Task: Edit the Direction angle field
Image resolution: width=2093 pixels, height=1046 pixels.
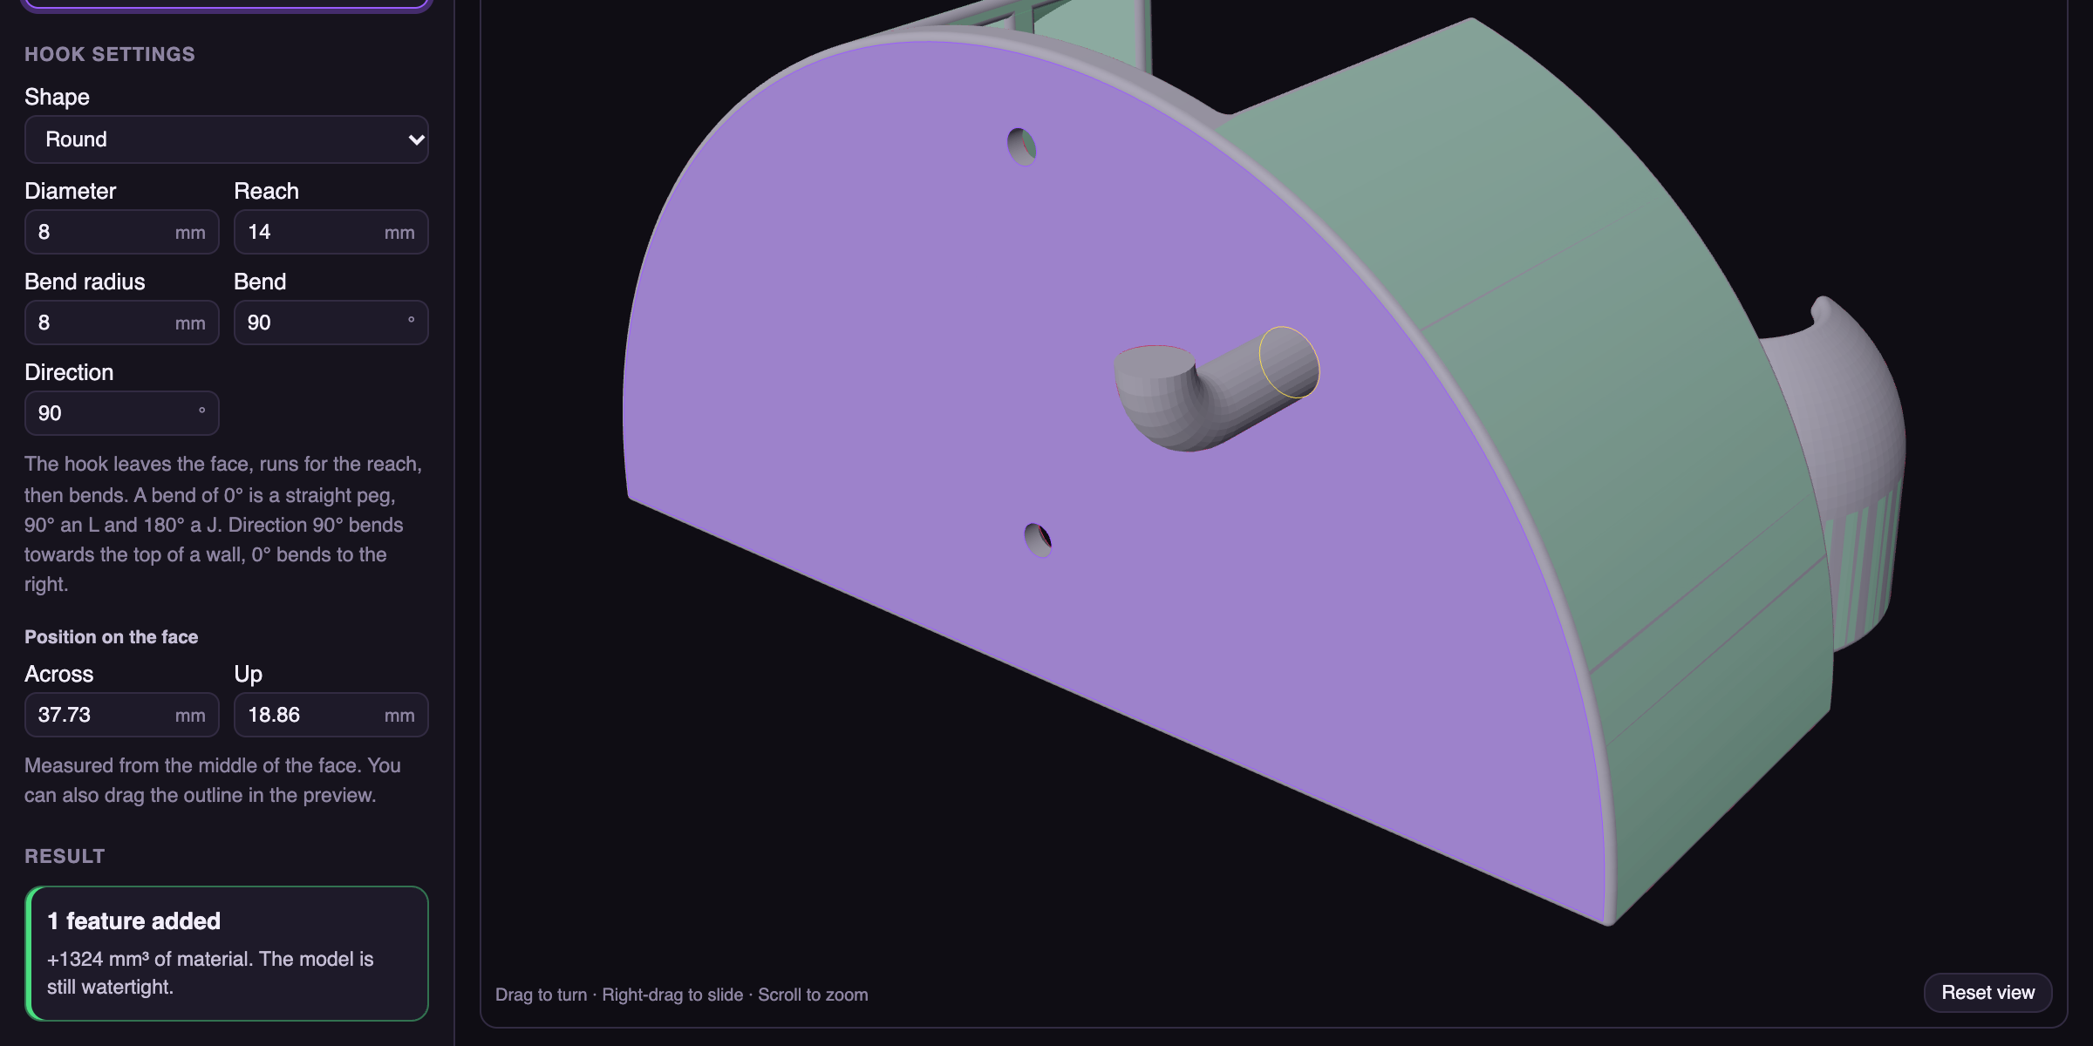Action: pos(122,413)
